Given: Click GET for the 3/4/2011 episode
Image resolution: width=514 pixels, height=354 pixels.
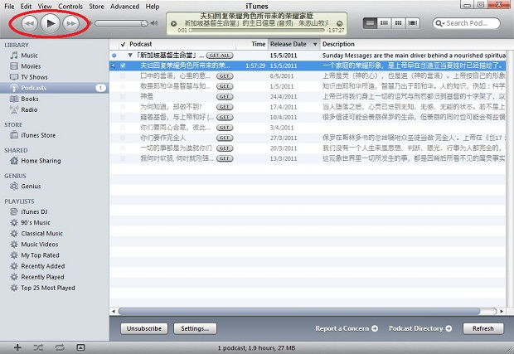Looking at the screenshot, I should point(225,128).
